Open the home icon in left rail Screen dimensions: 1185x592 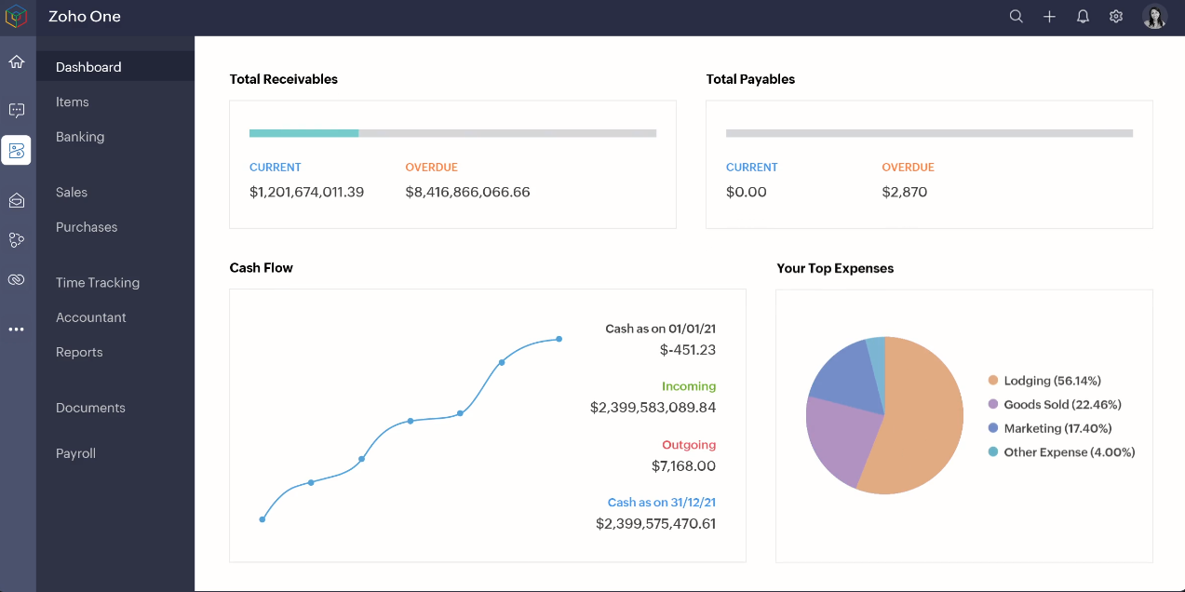coord(17,62)
